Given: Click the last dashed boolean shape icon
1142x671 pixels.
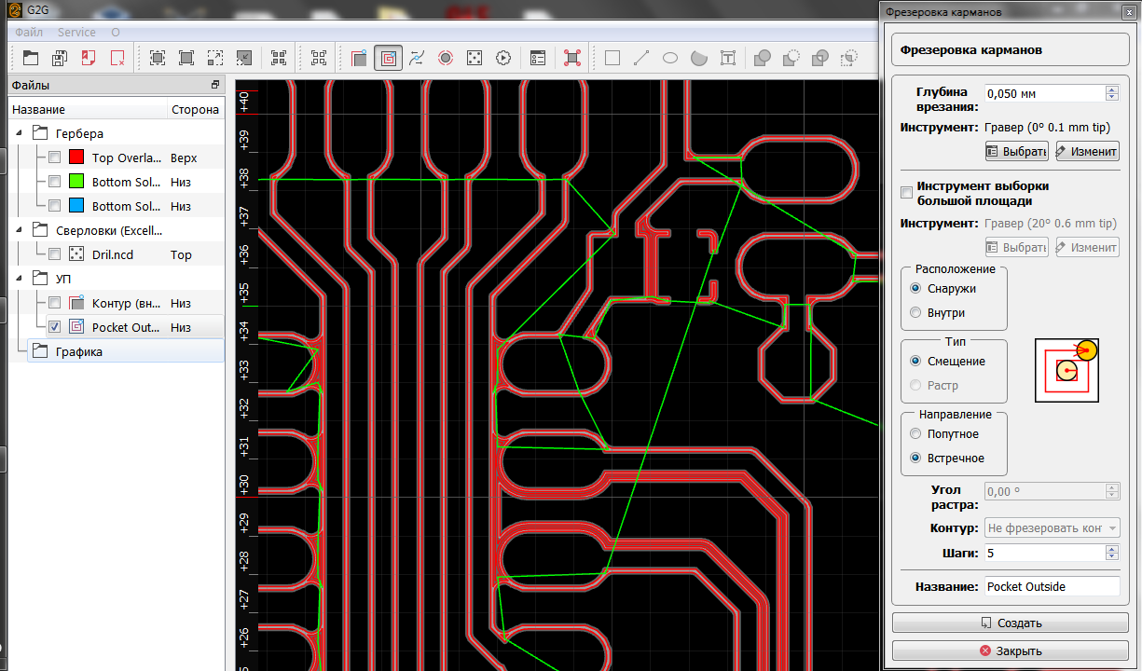Looking at the screenshot, I should click(849, 58).
